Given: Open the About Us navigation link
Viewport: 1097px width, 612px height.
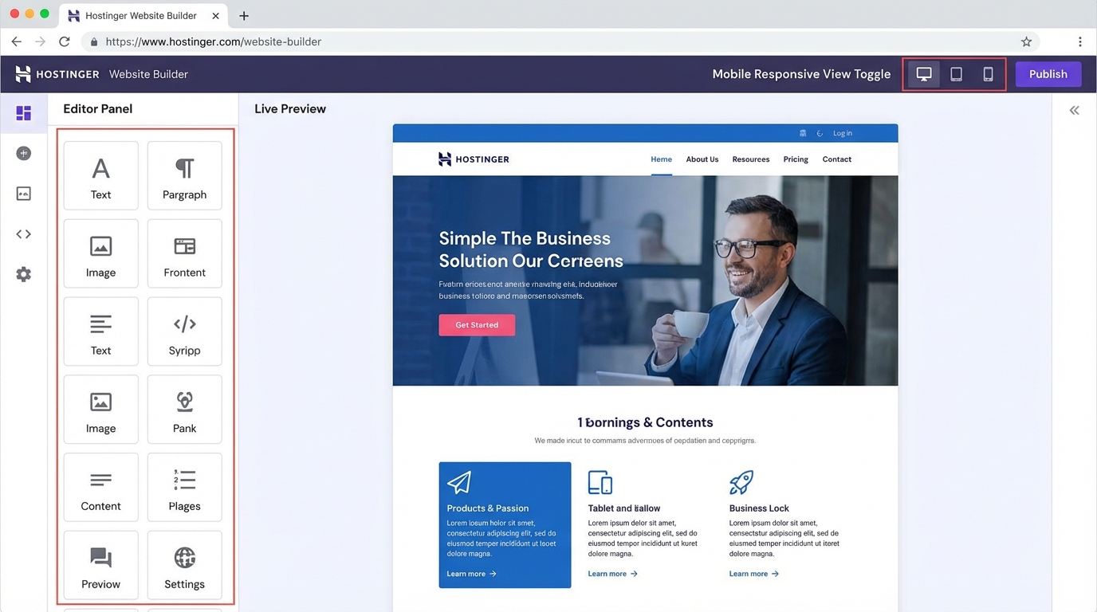Looking at the screenshot, I should (702, 159).
